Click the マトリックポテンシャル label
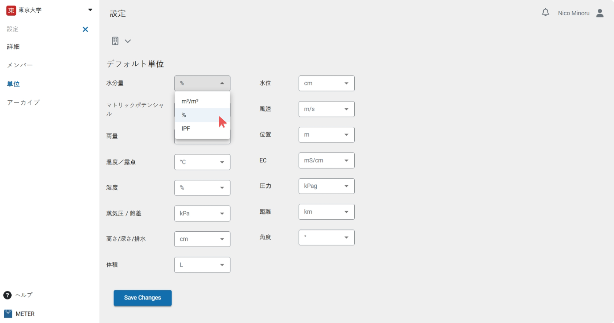 click(135, 109)
